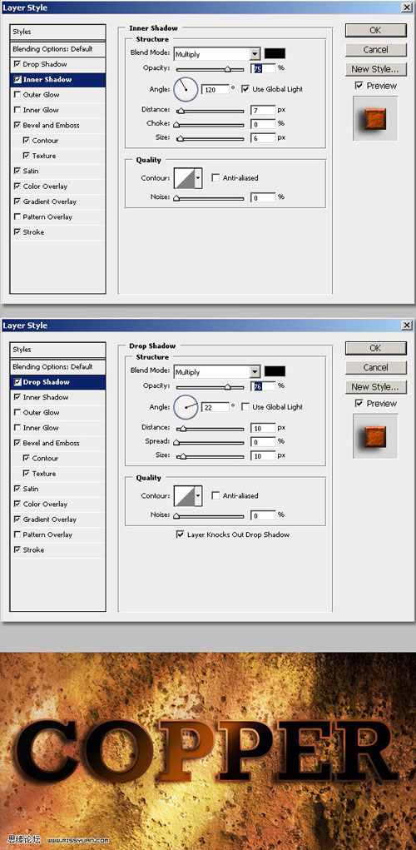
Task: Select Drop Shadow row in lower dialog
Action: coord(57,382)
